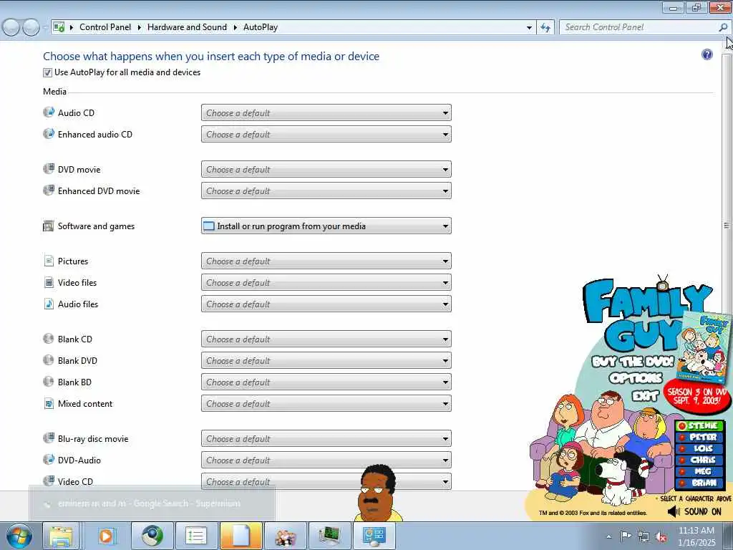Click the Back navigation arrow

[11, 27]
